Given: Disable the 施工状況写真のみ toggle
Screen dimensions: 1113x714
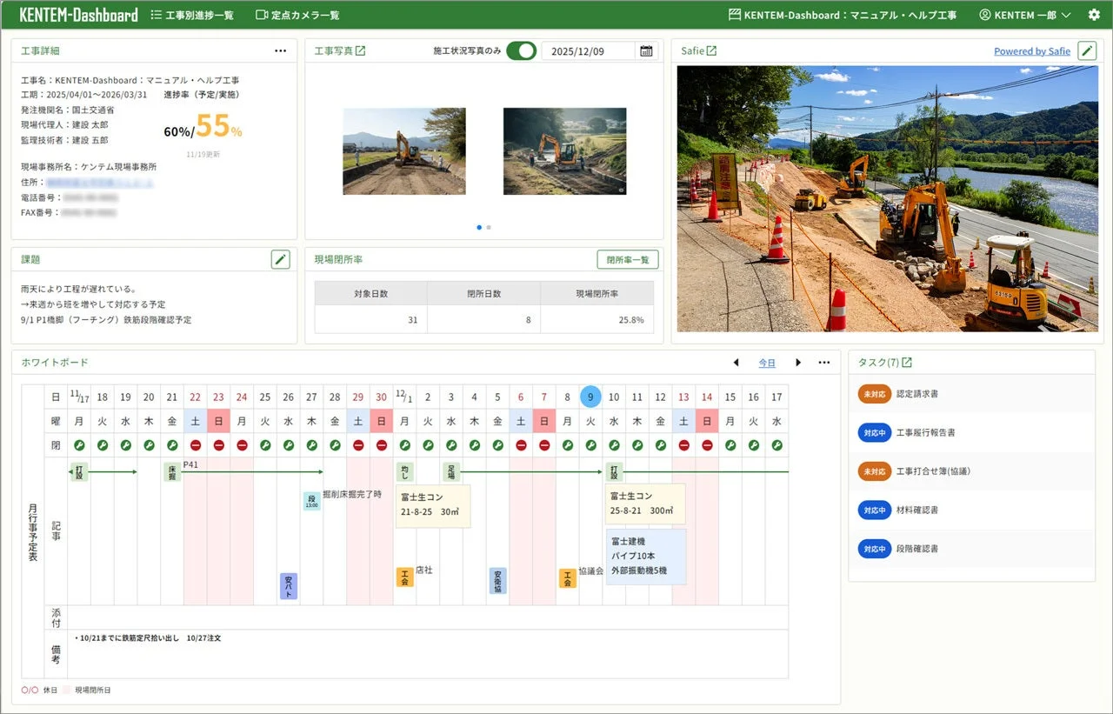Looking at the screenshot, I should click(521, 51).
